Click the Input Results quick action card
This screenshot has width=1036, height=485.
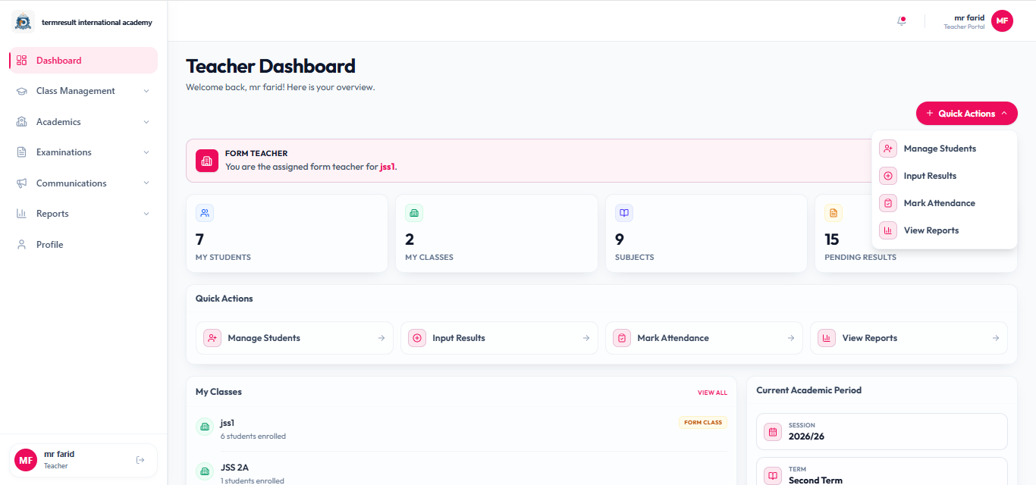pyautogui.click(x=499, y=338)
